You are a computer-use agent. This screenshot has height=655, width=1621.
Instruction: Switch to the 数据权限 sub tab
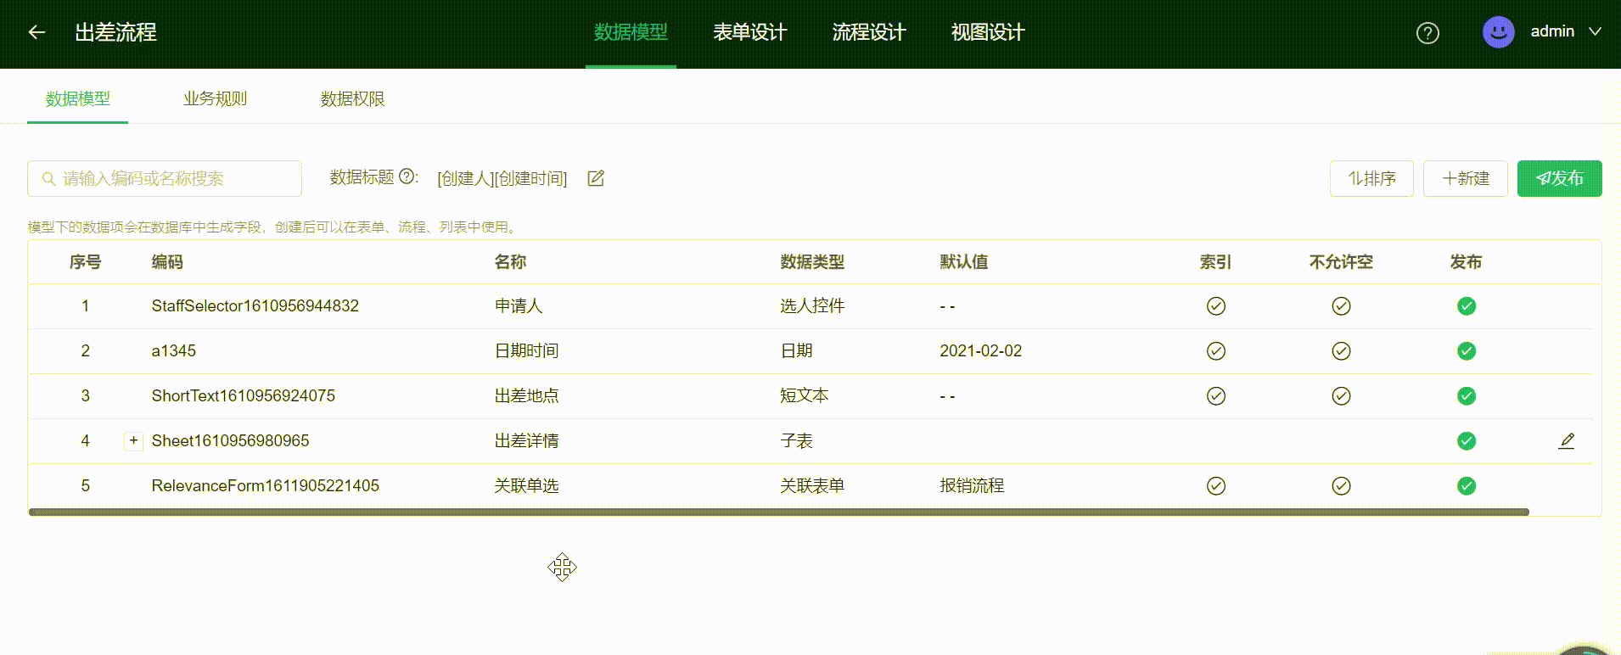(352, 99)
